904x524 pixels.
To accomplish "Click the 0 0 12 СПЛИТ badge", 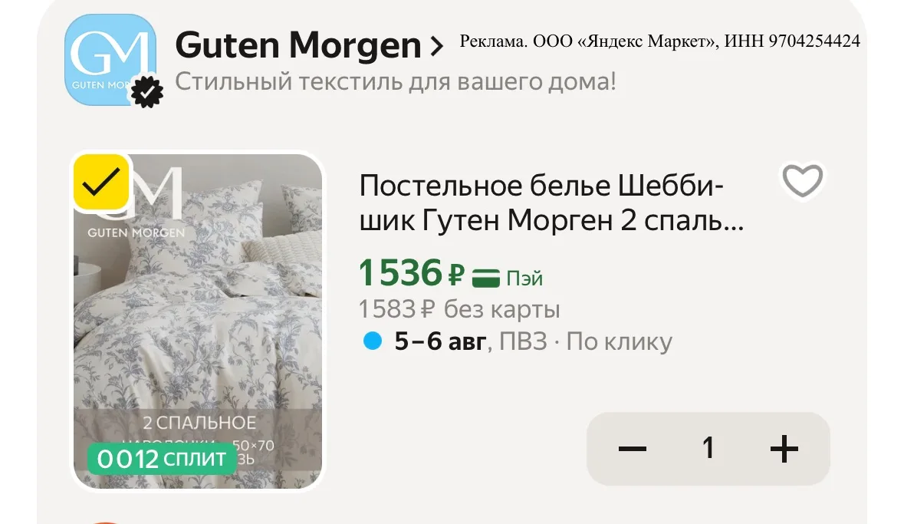I will (162, 459).
